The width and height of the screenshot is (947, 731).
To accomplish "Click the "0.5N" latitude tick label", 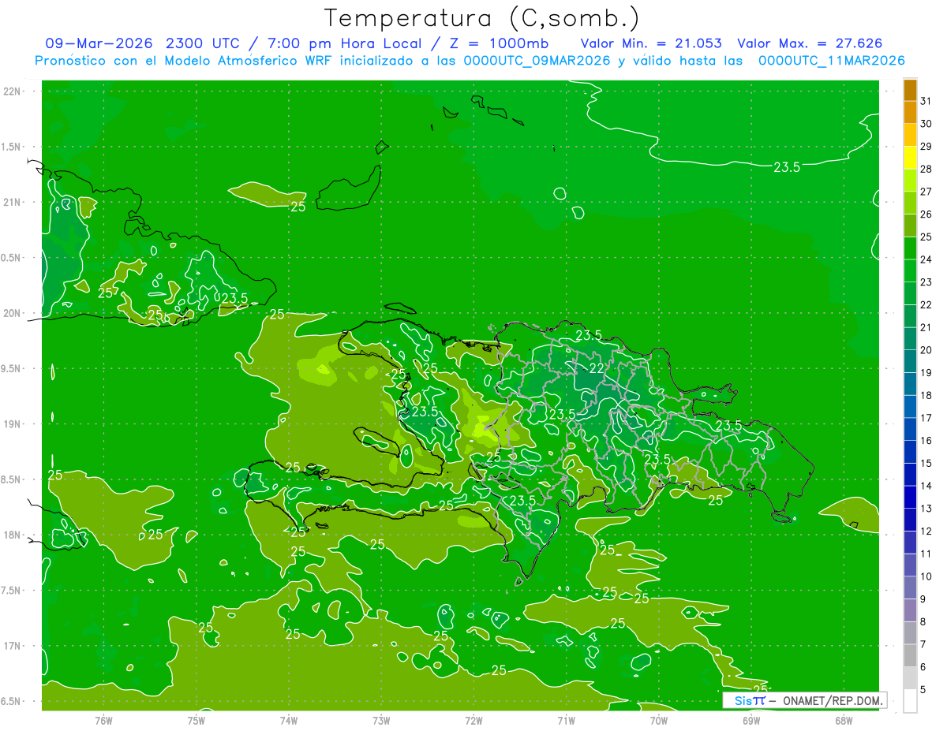I will [13, 258].
